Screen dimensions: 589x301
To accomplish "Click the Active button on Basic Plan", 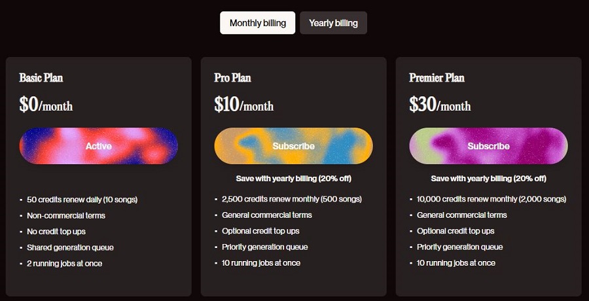I will (x=98, y=146).
